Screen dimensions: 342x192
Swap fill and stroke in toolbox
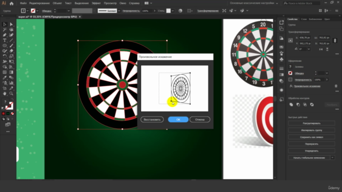[12, 100]
